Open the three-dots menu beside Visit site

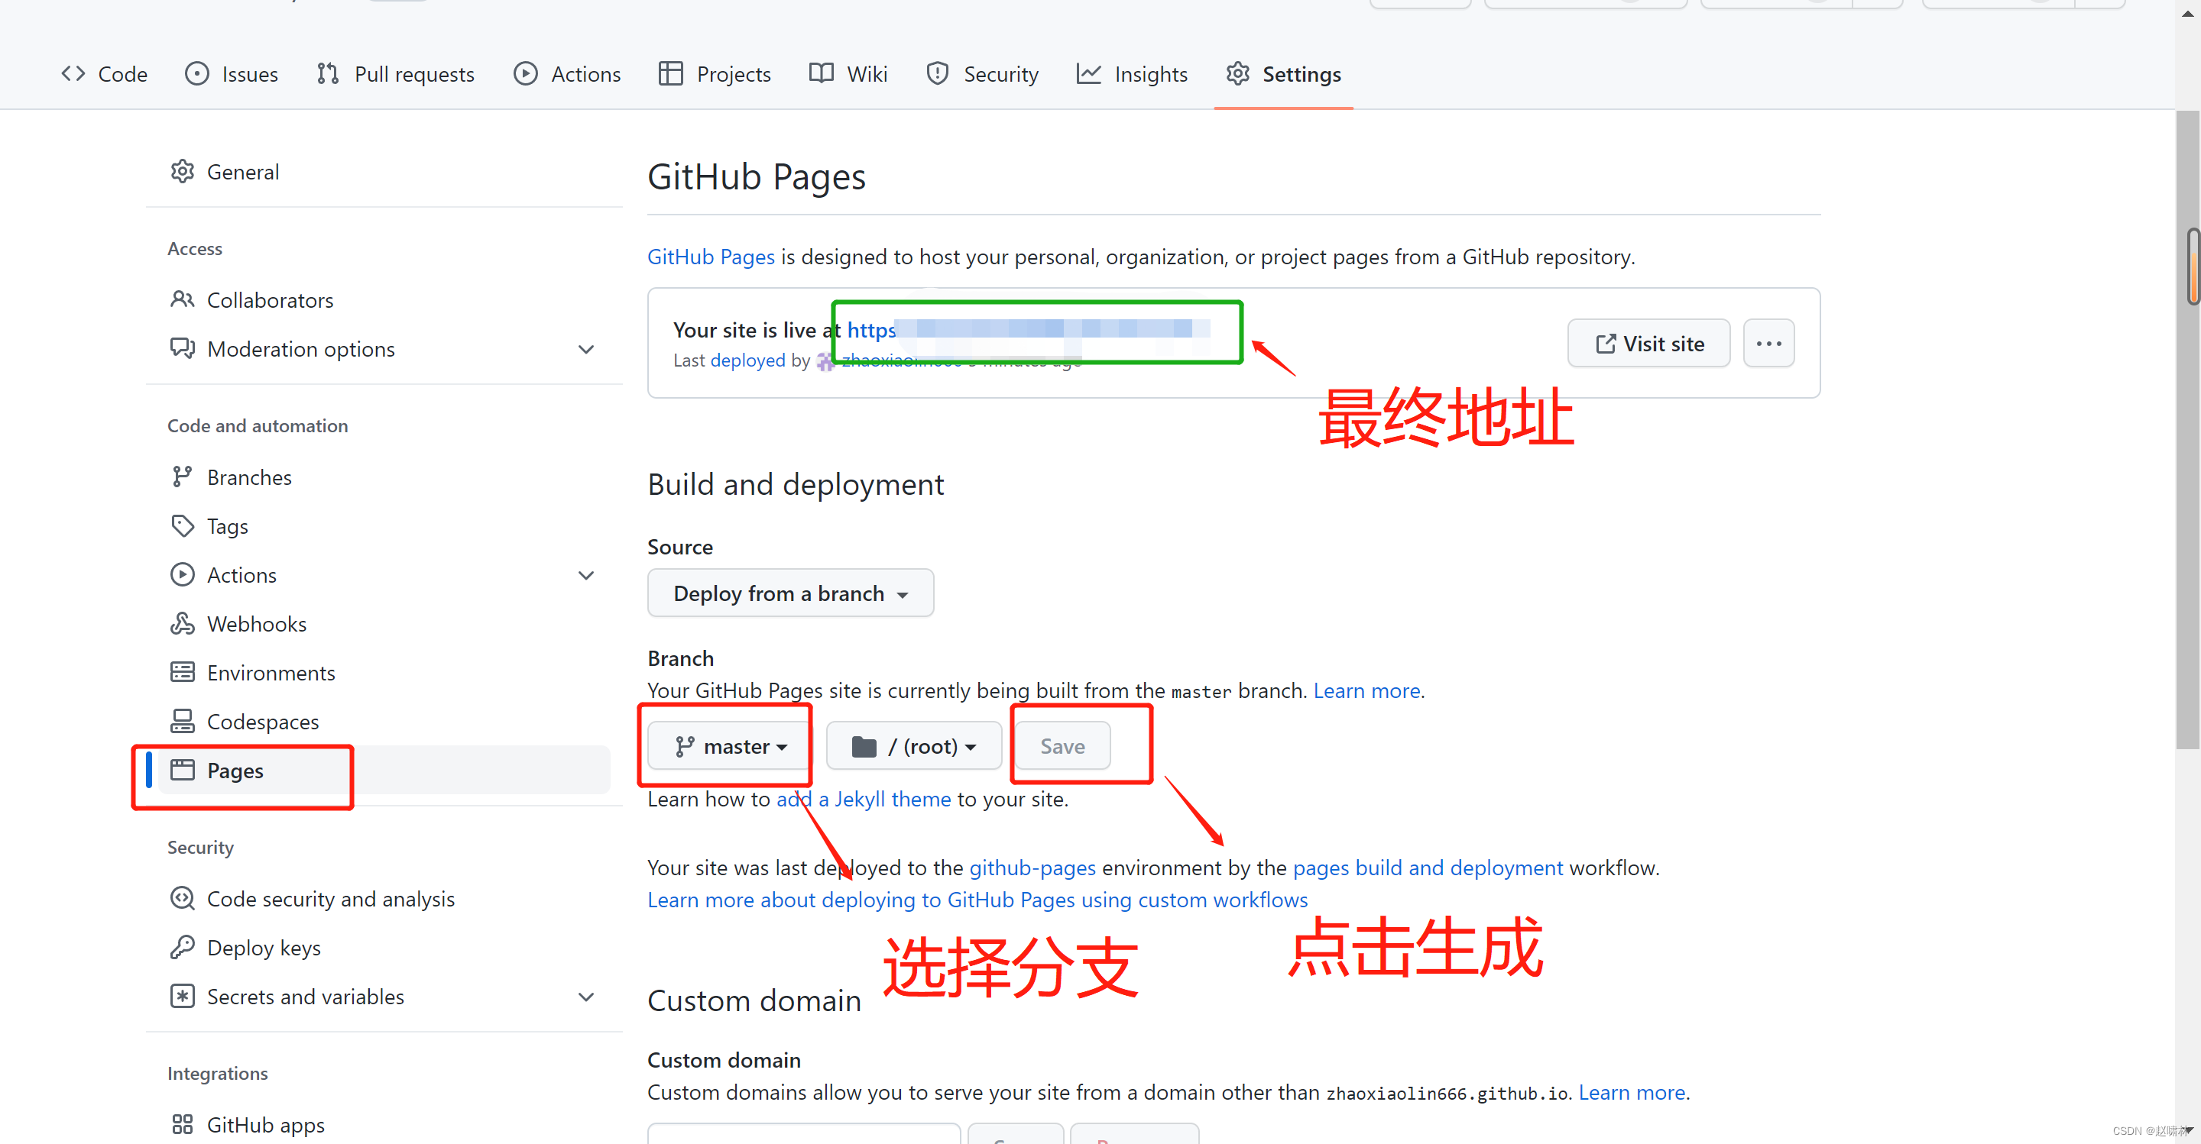click(1768, 343)
